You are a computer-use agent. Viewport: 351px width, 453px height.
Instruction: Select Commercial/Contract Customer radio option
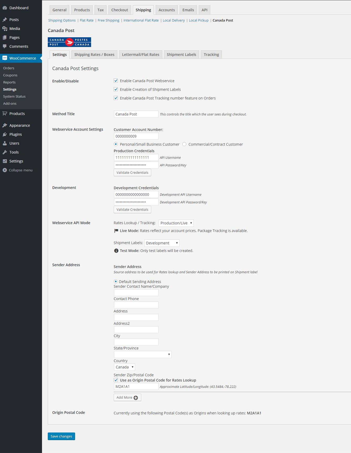point(184,144)
